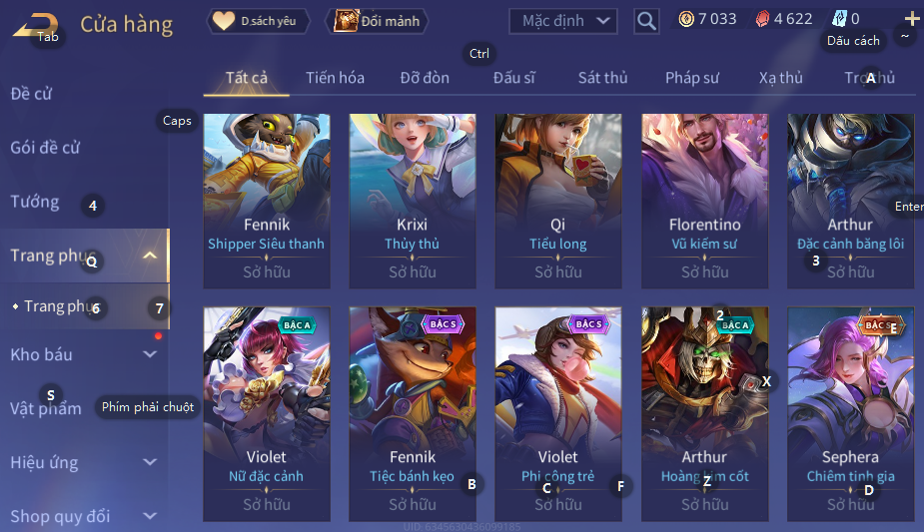
Task: Select Violet Phi công trẻ skin card
Action: 558,413
